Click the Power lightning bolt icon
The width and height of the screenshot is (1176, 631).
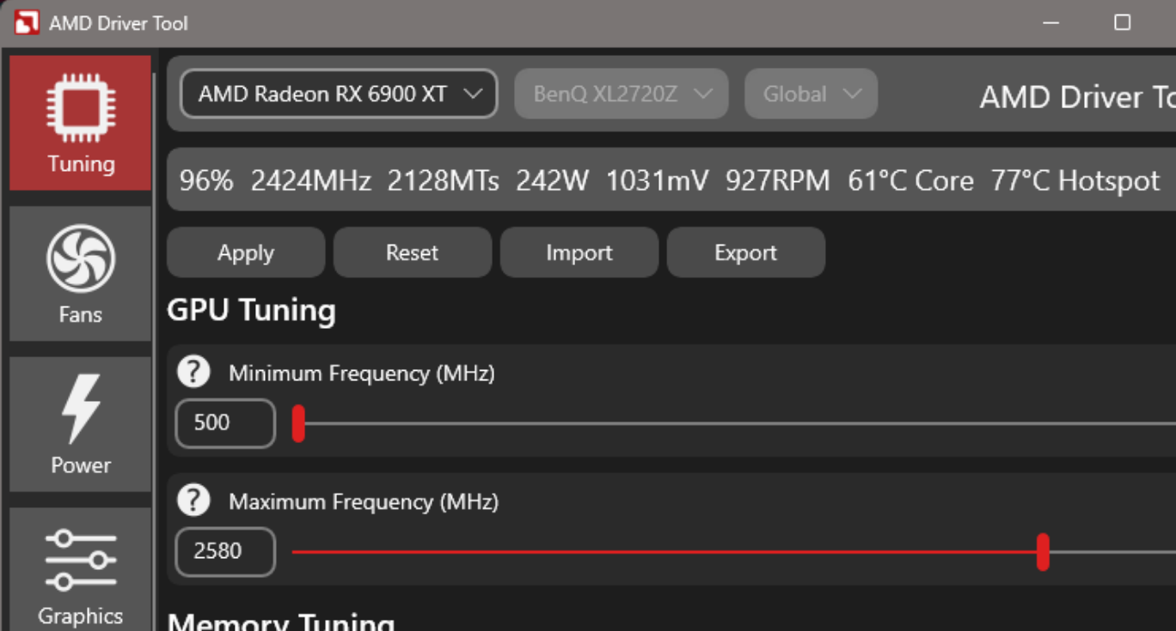point(80,410)
